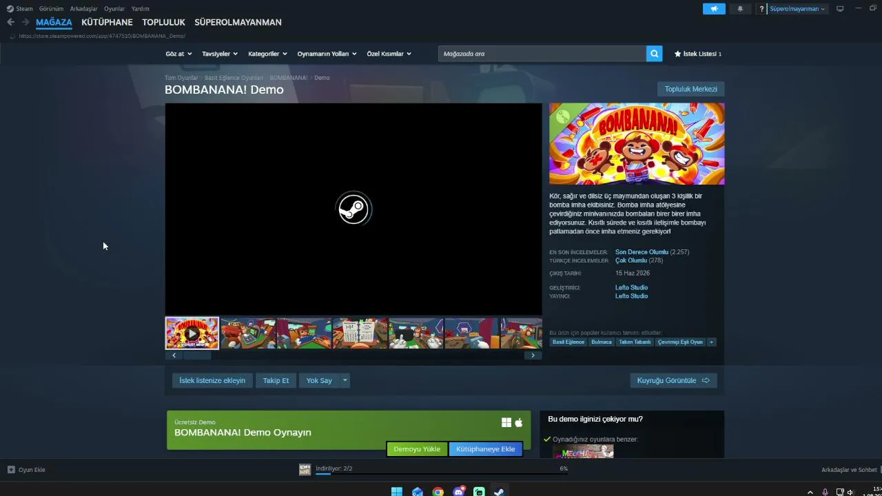
Task: Click the screenshot strip scrollbar handle
Action: (x=197, y=355)
